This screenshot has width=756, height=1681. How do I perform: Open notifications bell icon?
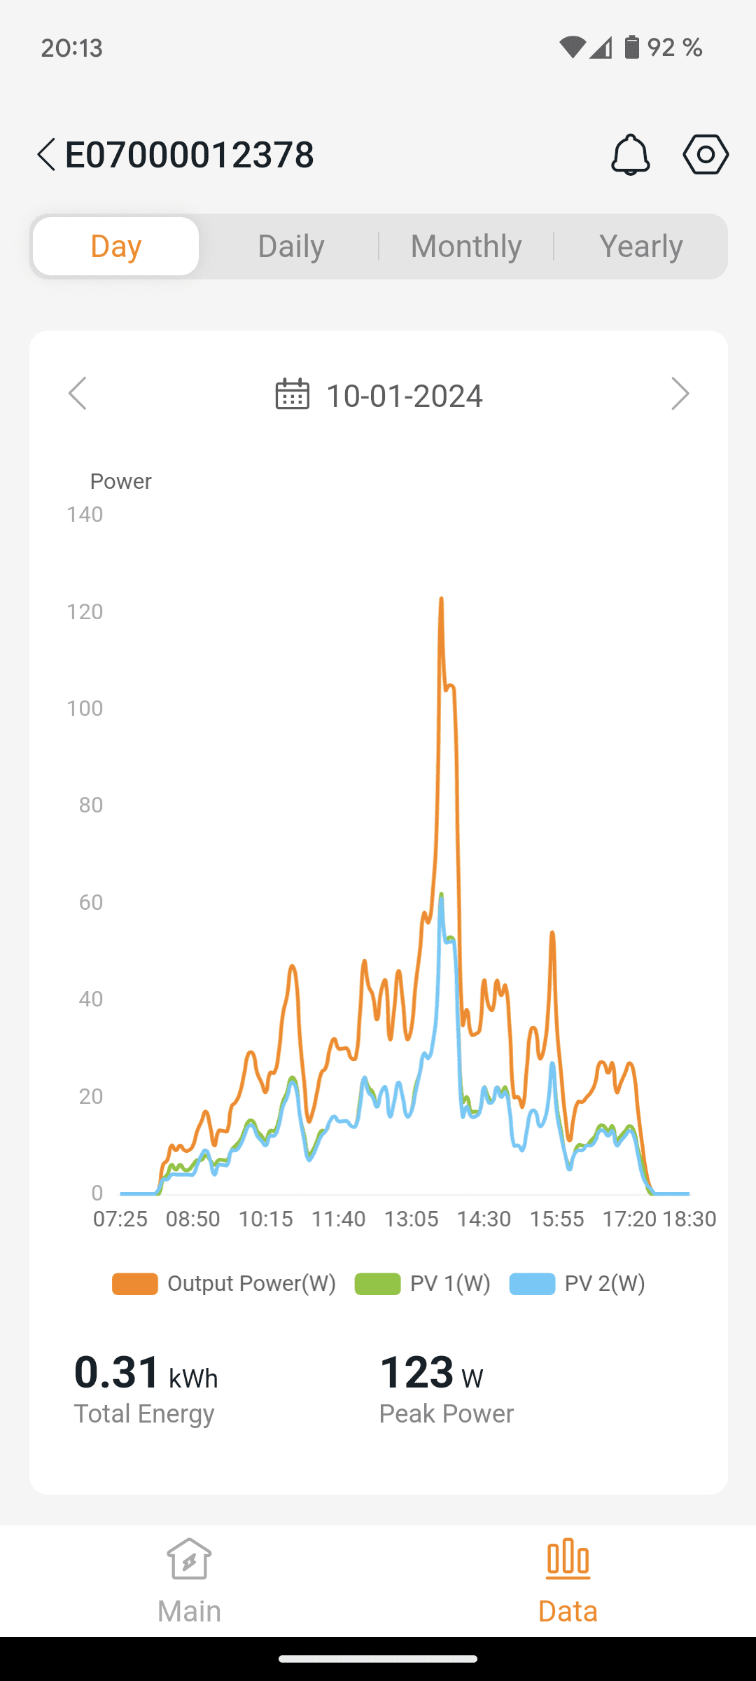point(630,155)
